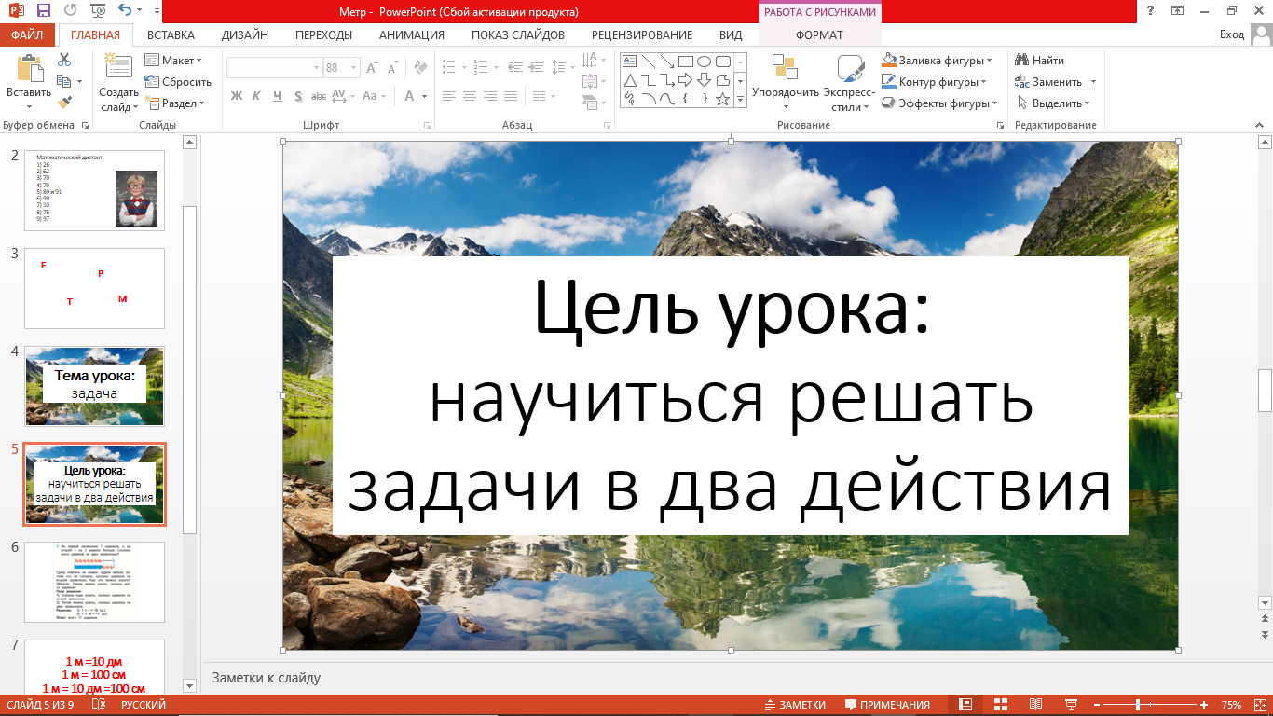
Task: Switch to Slide Sorter view icon
Action: (x=1002, y=705)
